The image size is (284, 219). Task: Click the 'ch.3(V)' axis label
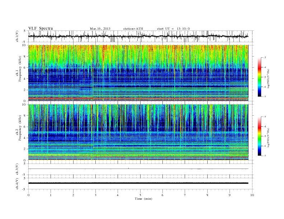(17, 169)
